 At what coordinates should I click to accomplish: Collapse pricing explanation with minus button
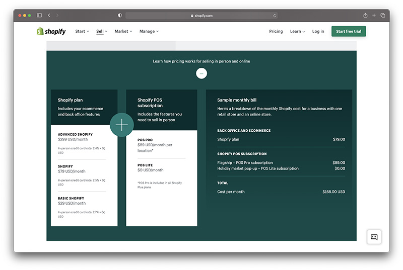(x=201, y=73)
